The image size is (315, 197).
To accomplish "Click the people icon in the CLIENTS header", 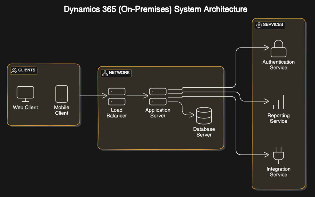I will (14, 70).
